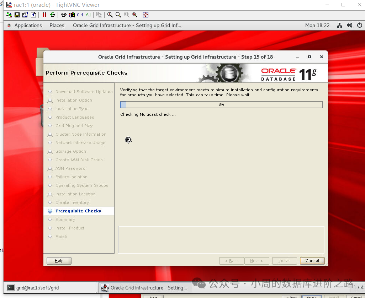Screen dimensions: 365x298
Task: Select the ASM Password step
Action: (70, 168)
